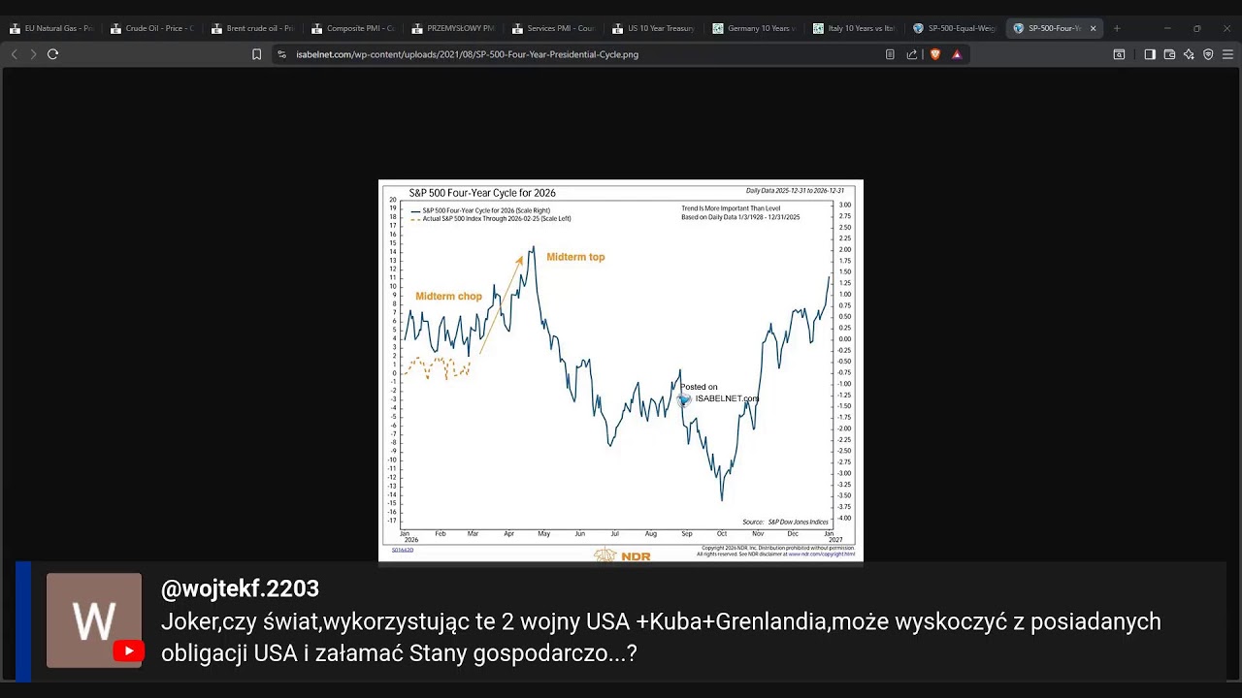This screenshot has width=1242, height=698.
Task: Open reader mode icon in address bar
Action: click(x=890, y=54)
